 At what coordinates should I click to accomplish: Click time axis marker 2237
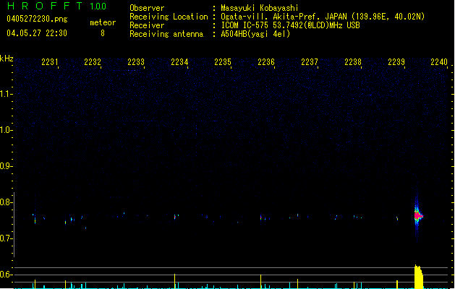(310, 62)
